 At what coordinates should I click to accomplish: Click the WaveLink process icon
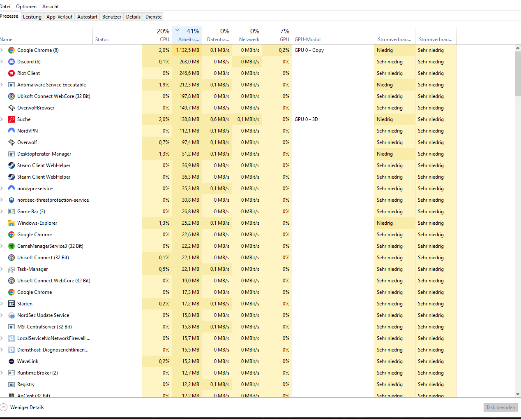coord(12,361)
